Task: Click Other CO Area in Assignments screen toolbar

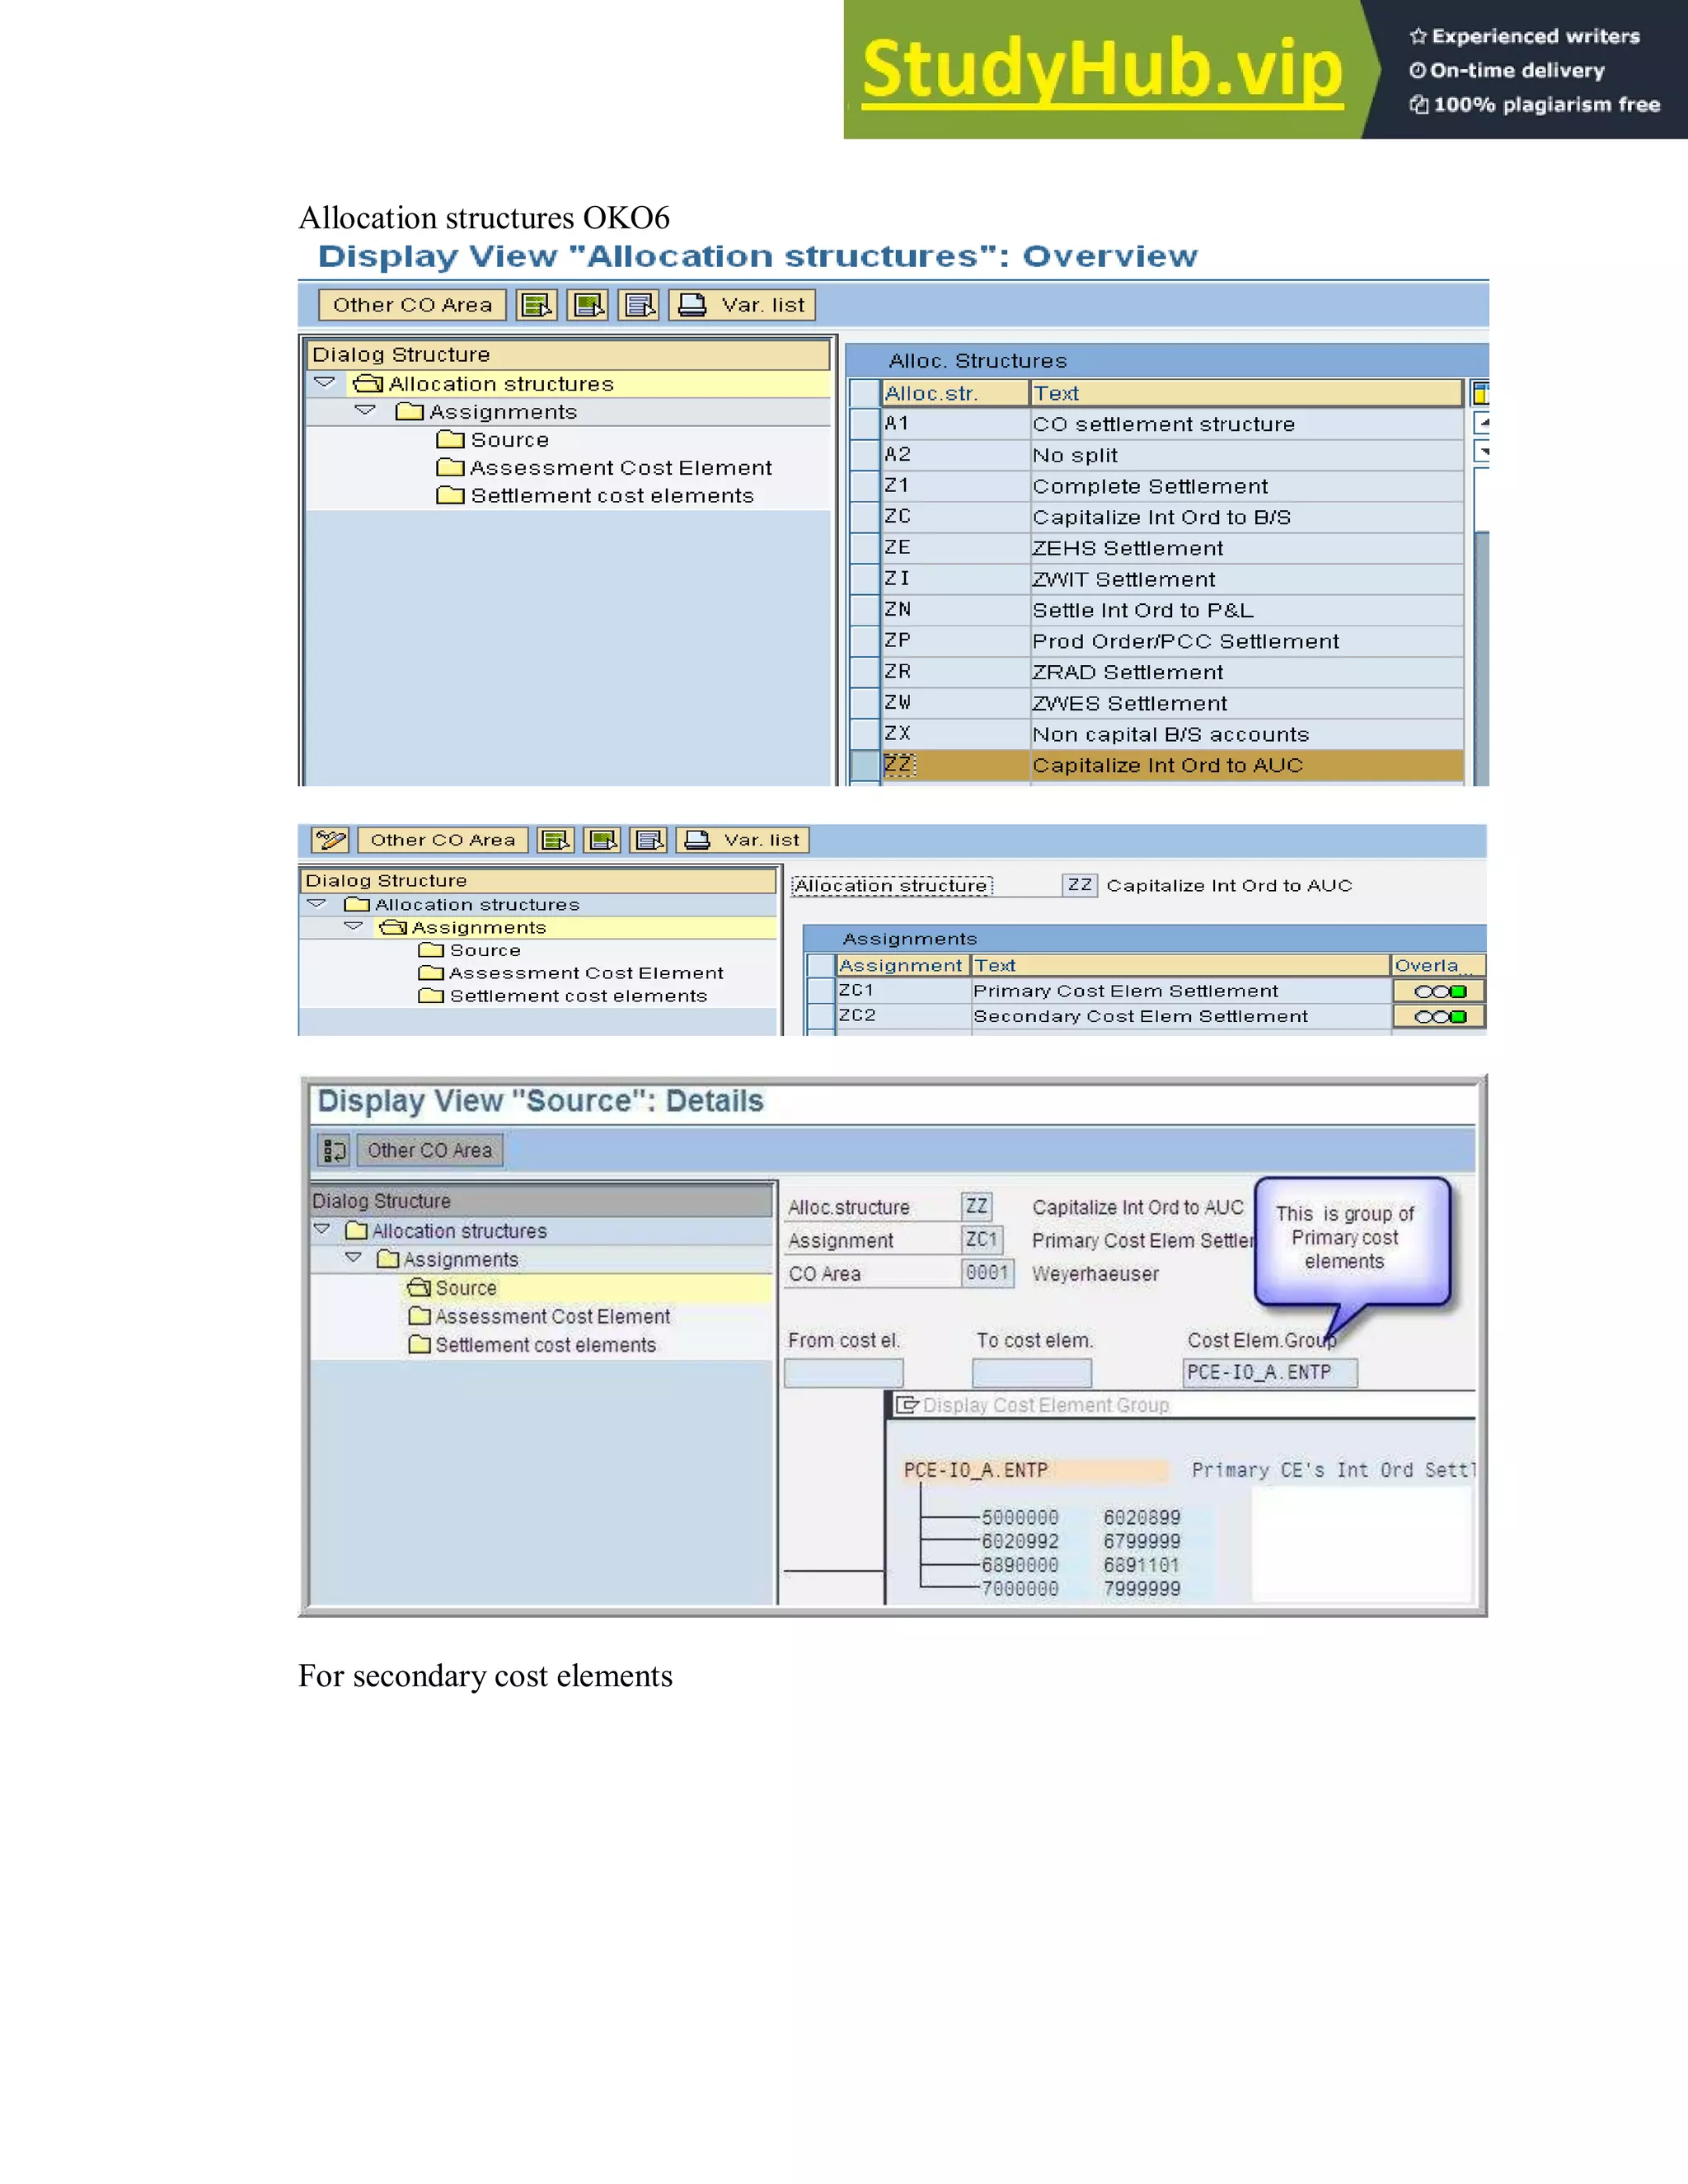Action: [443, 840]
